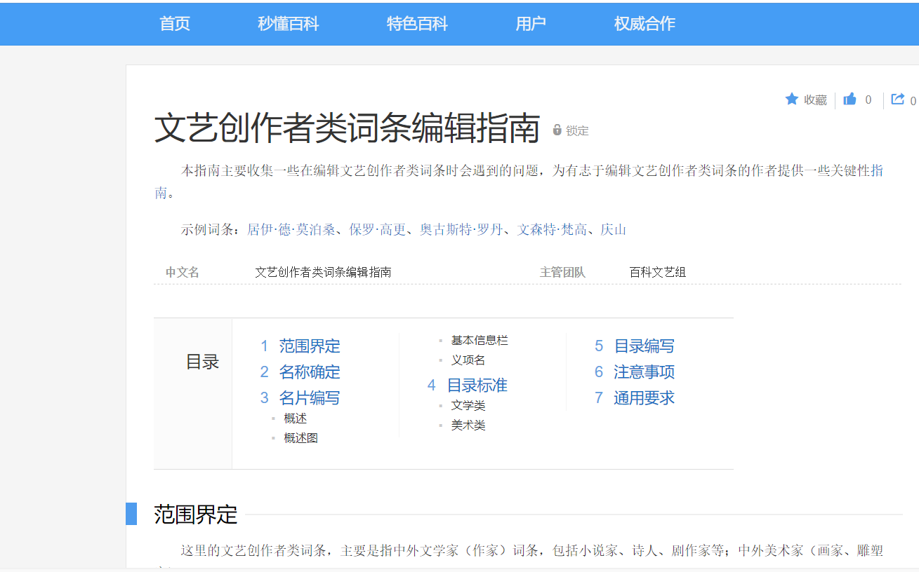Jump to the 注意事项 section
The width and height of the screenshot is (919, 572).
click(644, 372)
